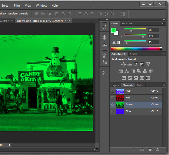Click the Auto-Align Layers icon
The image size is (169, 155).
[x=123, y=14]
